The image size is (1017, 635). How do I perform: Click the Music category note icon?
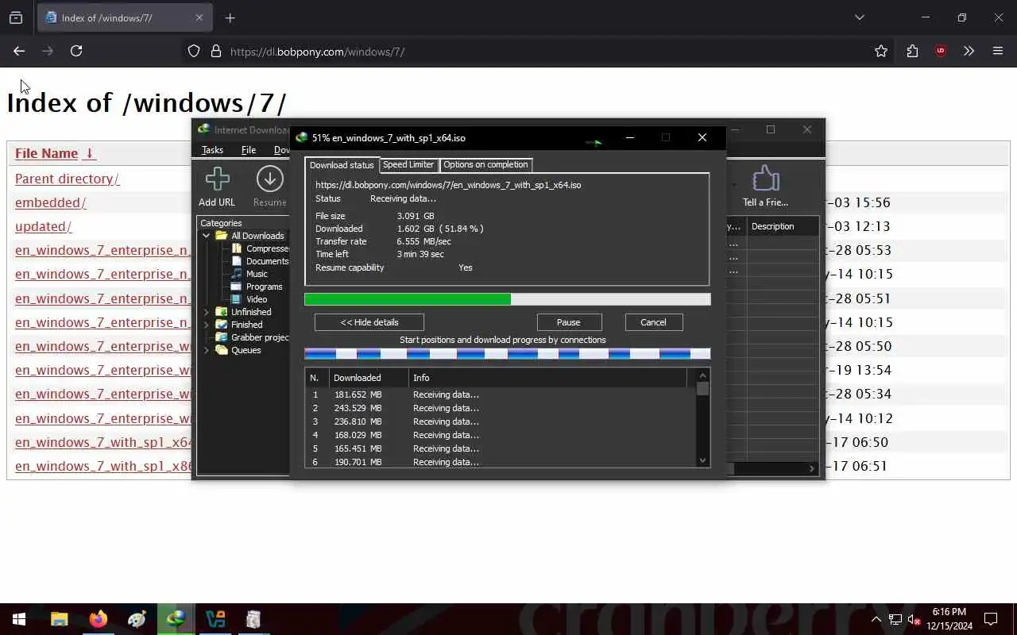237,274
